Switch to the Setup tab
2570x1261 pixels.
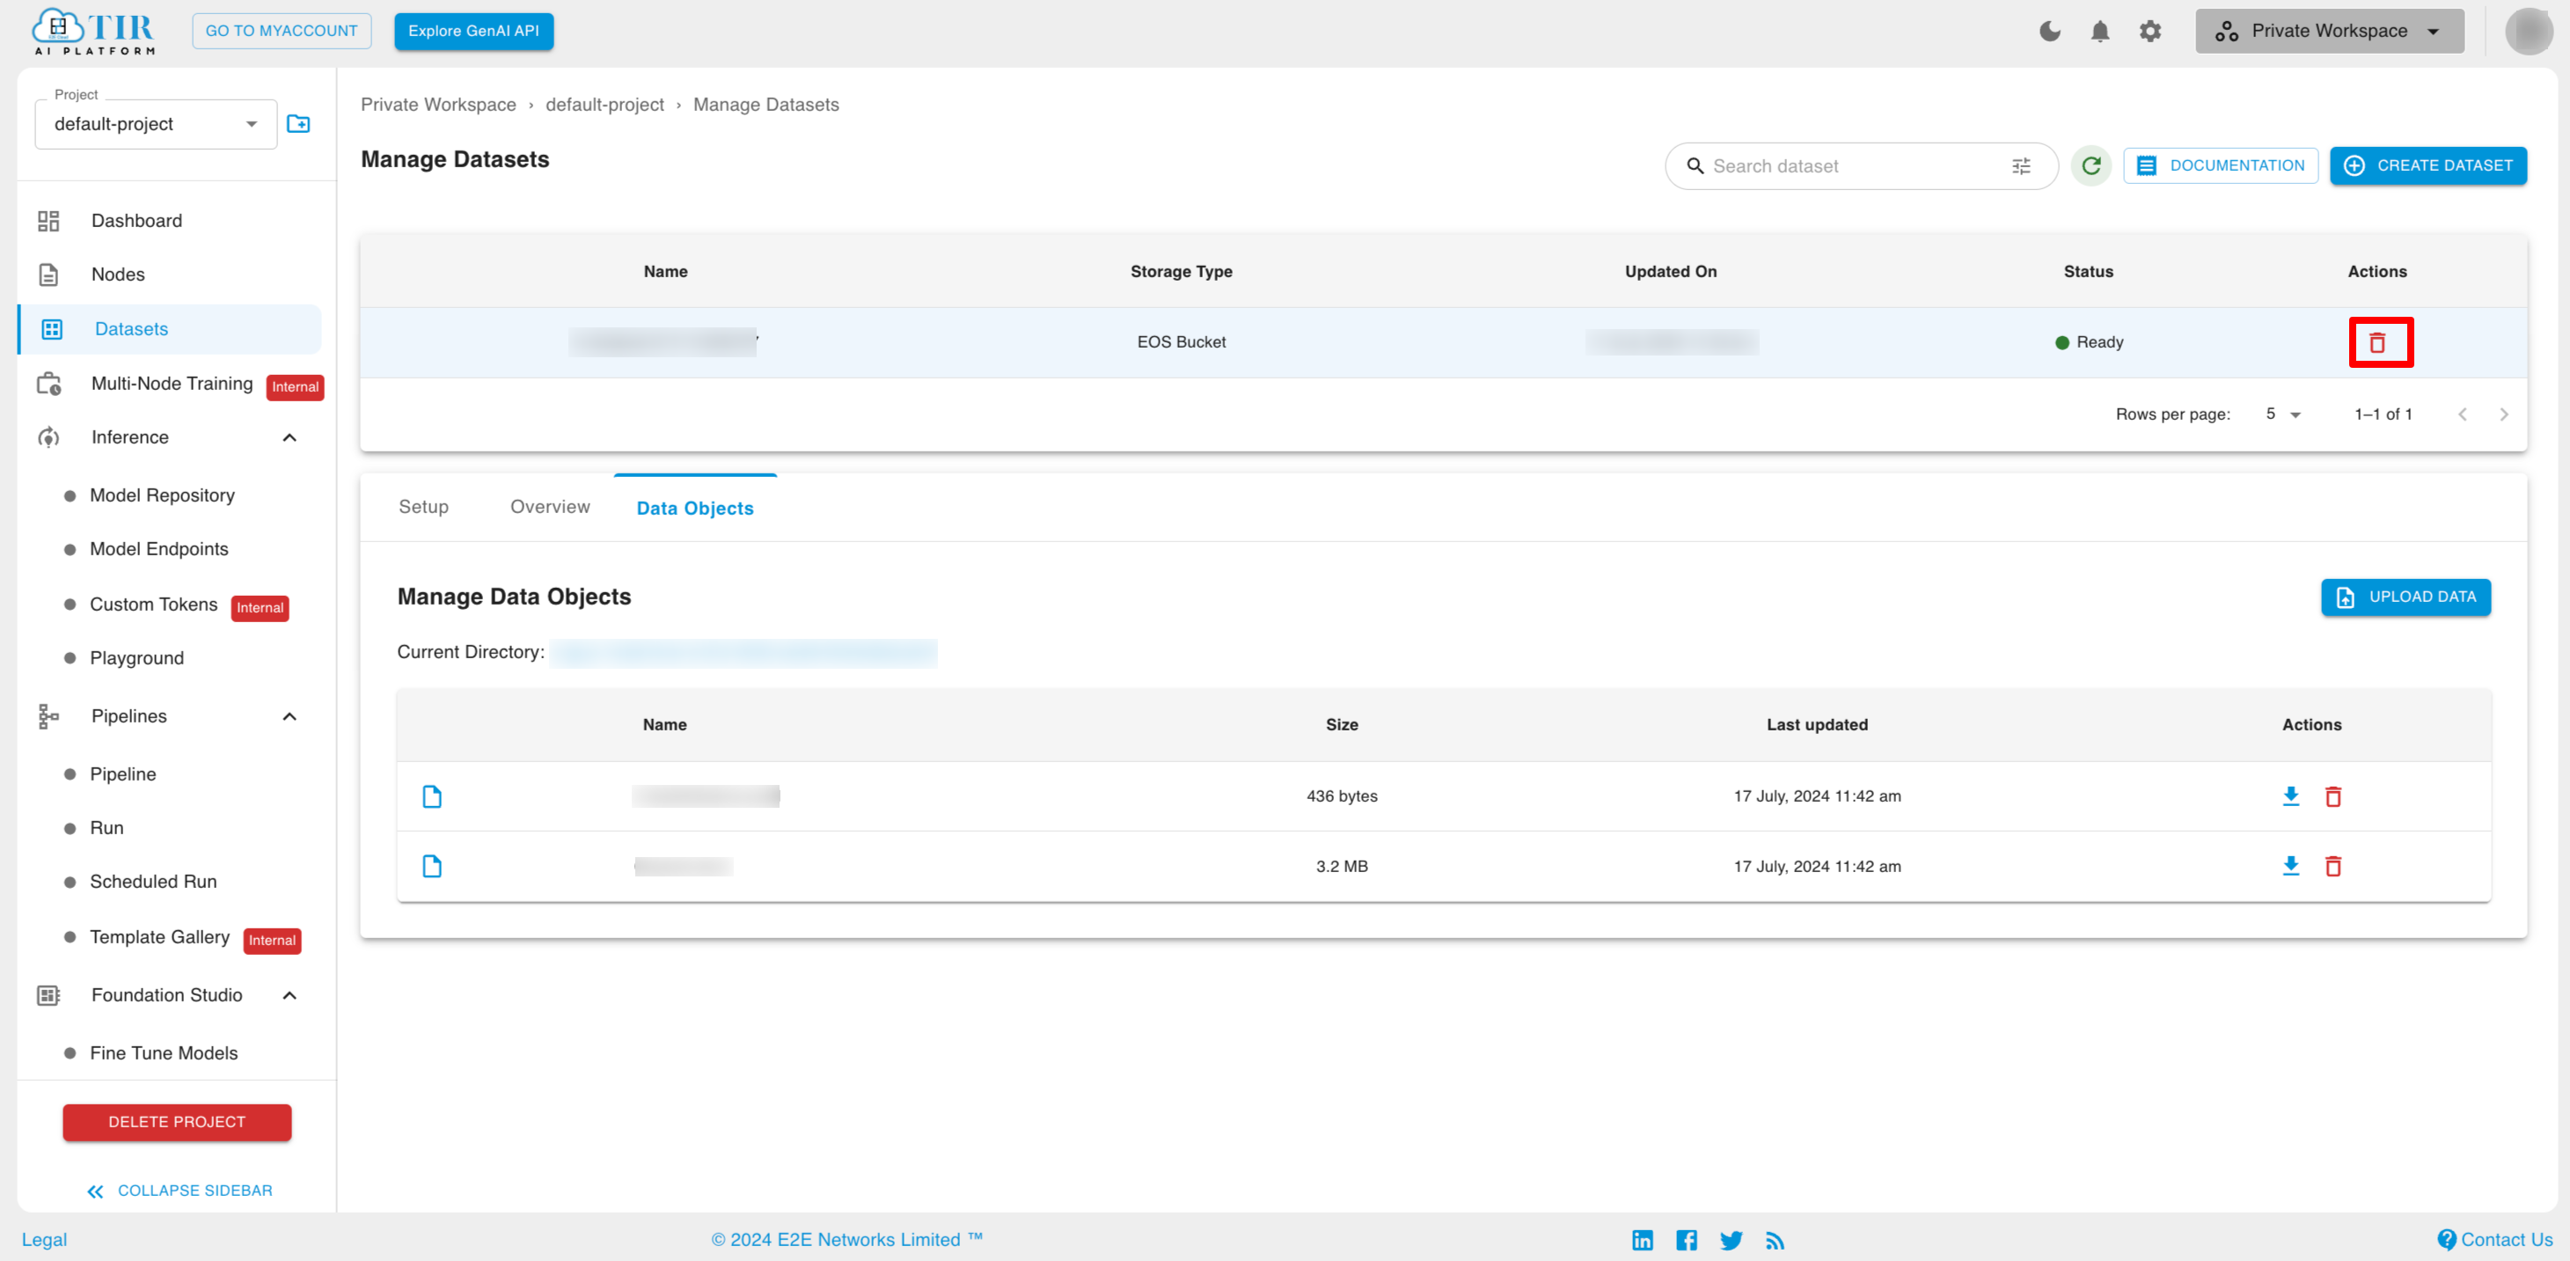tap(423, 507)
